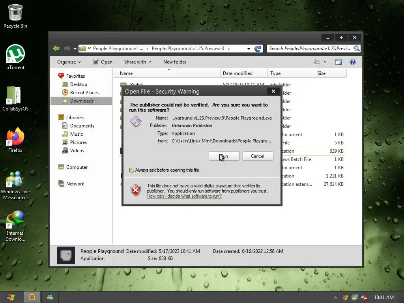Expand the view options dropdown arrow
The height and width of the screenshot is (303, 404).
click(x=325, y=62)
